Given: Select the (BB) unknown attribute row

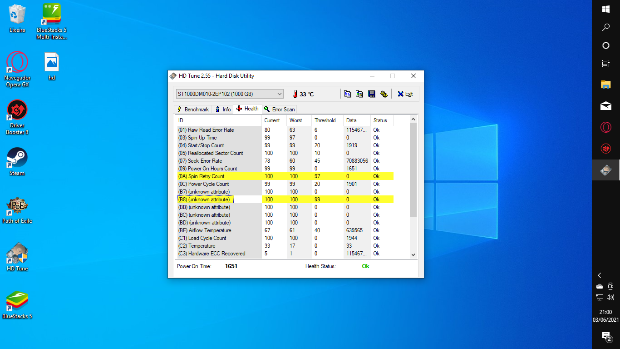Looking at the screenshot, I should pyautogui.click(x=285, y=207).
